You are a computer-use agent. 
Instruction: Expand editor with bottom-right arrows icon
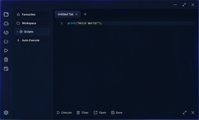[185, 113]
